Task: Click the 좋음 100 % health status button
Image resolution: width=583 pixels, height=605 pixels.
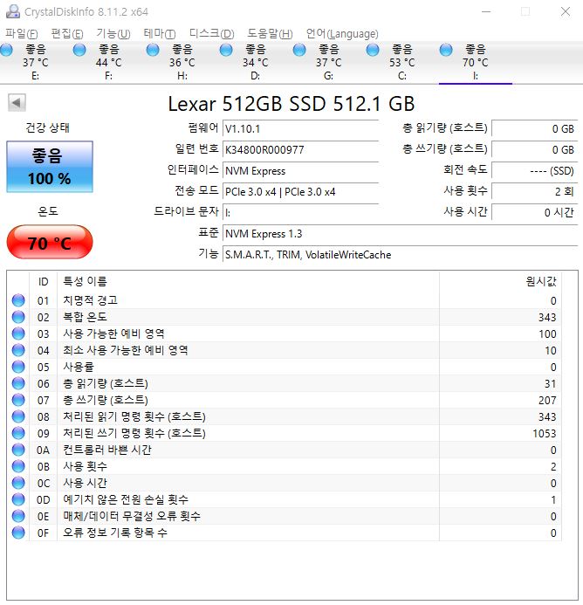Action: pos(50,167)
